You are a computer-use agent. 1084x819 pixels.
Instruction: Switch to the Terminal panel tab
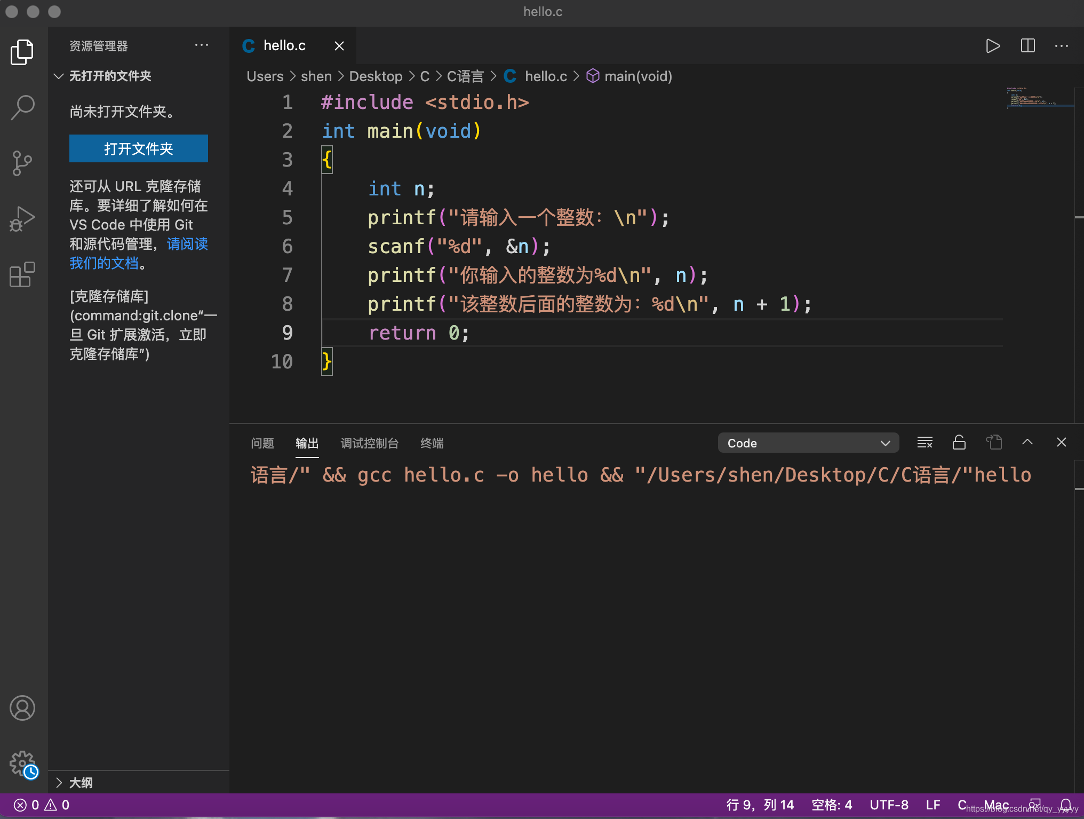coord(432,443)
